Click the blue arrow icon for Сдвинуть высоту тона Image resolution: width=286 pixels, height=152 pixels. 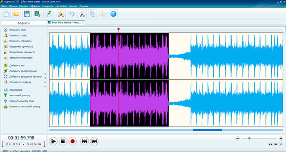6,101
